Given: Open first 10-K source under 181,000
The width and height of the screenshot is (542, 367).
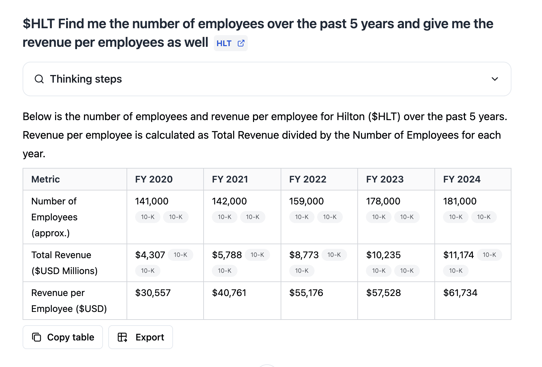Looking at the screenshot, I should [x=456, y=217].
